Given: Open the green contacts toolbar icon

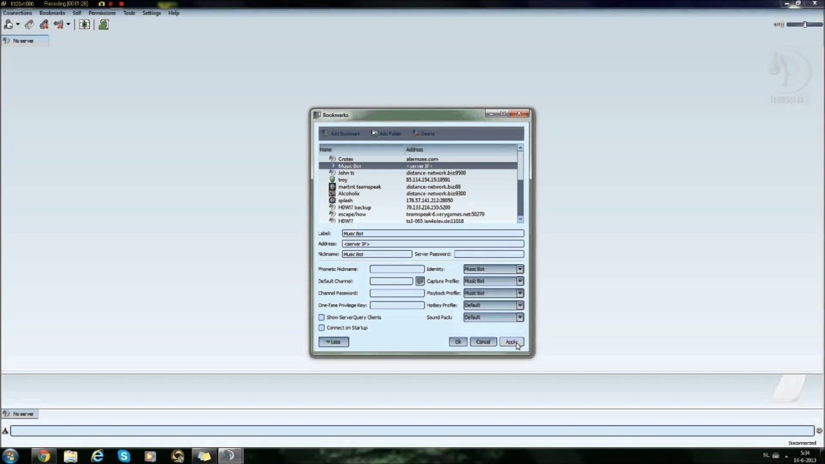Looking at the screenshot, I should (x=103, y=24).
